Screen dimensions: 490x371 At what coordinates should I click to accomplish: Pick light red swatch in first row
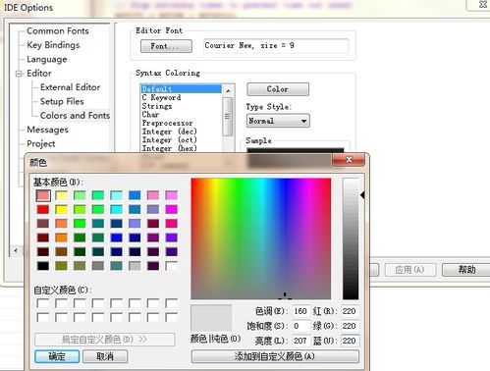(x=43, y=195)
